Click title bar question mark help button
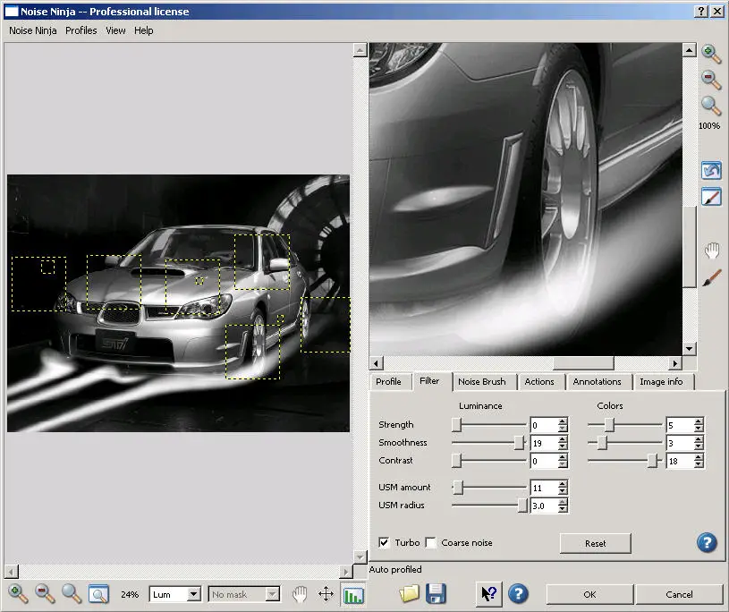 pyautogui.click(x=701, y=11)
